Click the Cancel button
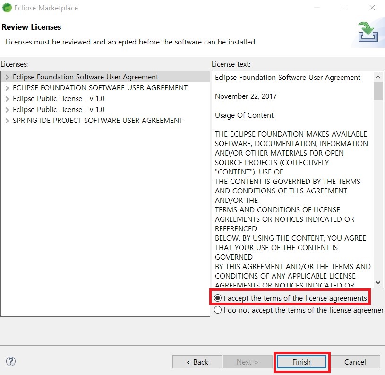This screenshot has width=385, height=375. coord(355,362)
